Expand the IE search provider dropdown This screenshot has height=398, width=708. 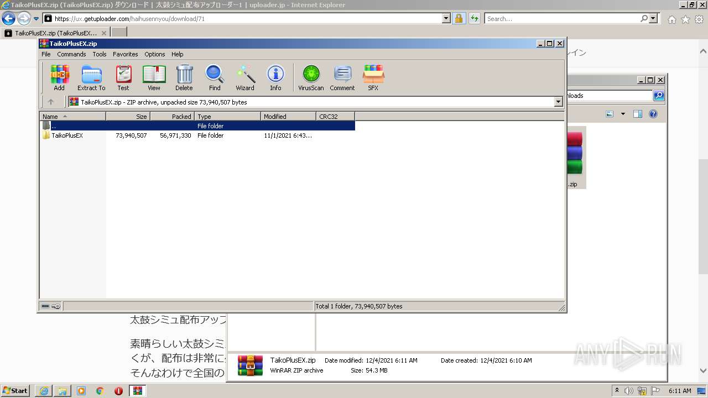pos(654,19)
